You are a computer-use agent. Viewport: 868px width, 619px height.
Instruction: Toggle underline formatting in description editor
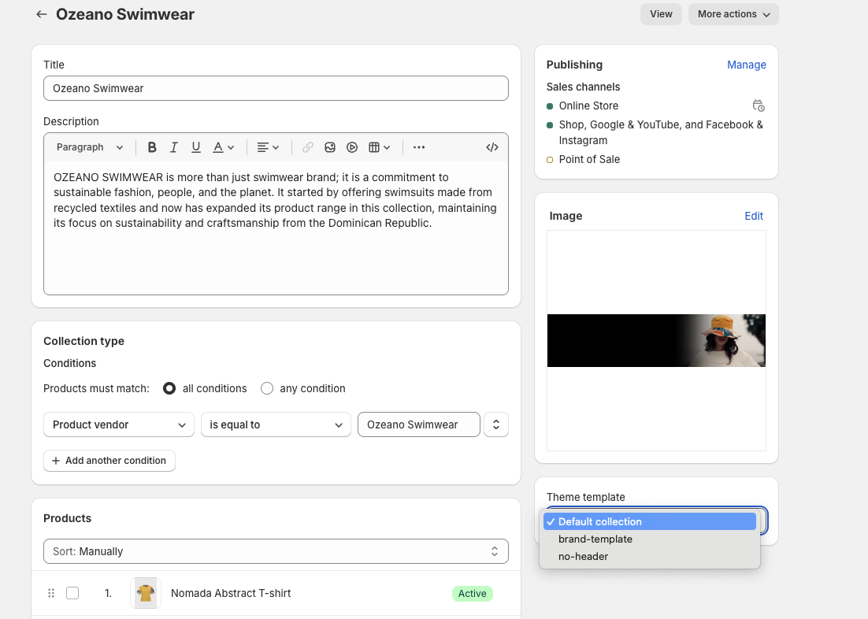coord(196,147)
